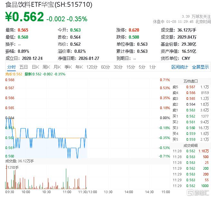Select the 卖1 order row at 0.563
The width and height of the screenshot is (211, 198).
tap(191, 110)
